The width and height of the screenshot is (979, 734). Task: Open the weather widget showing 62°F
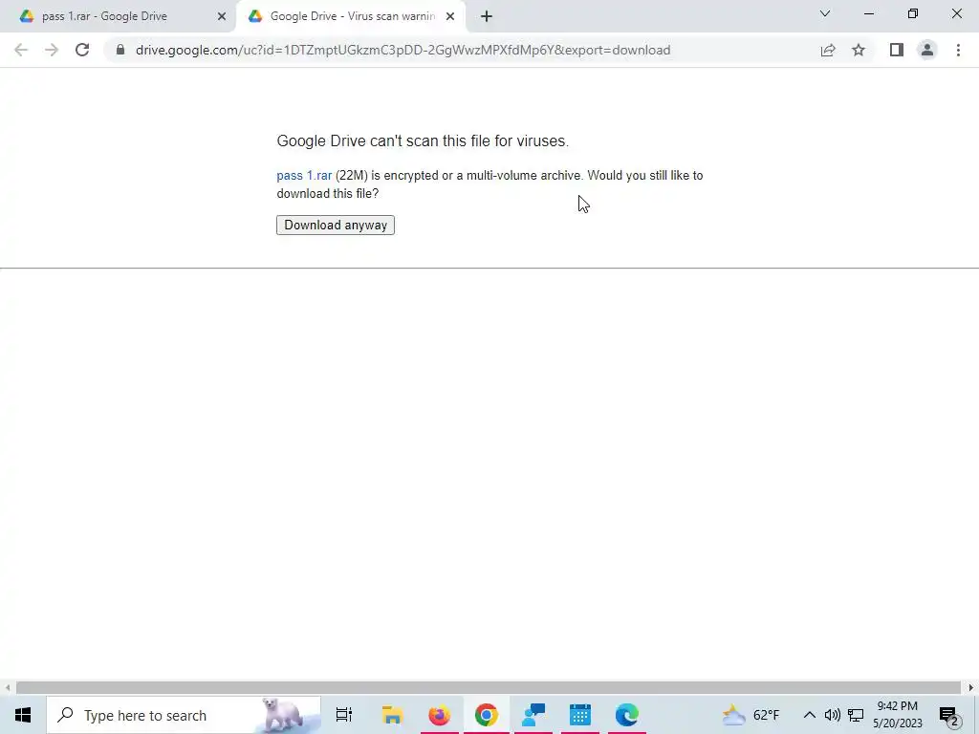pos(751,715)
